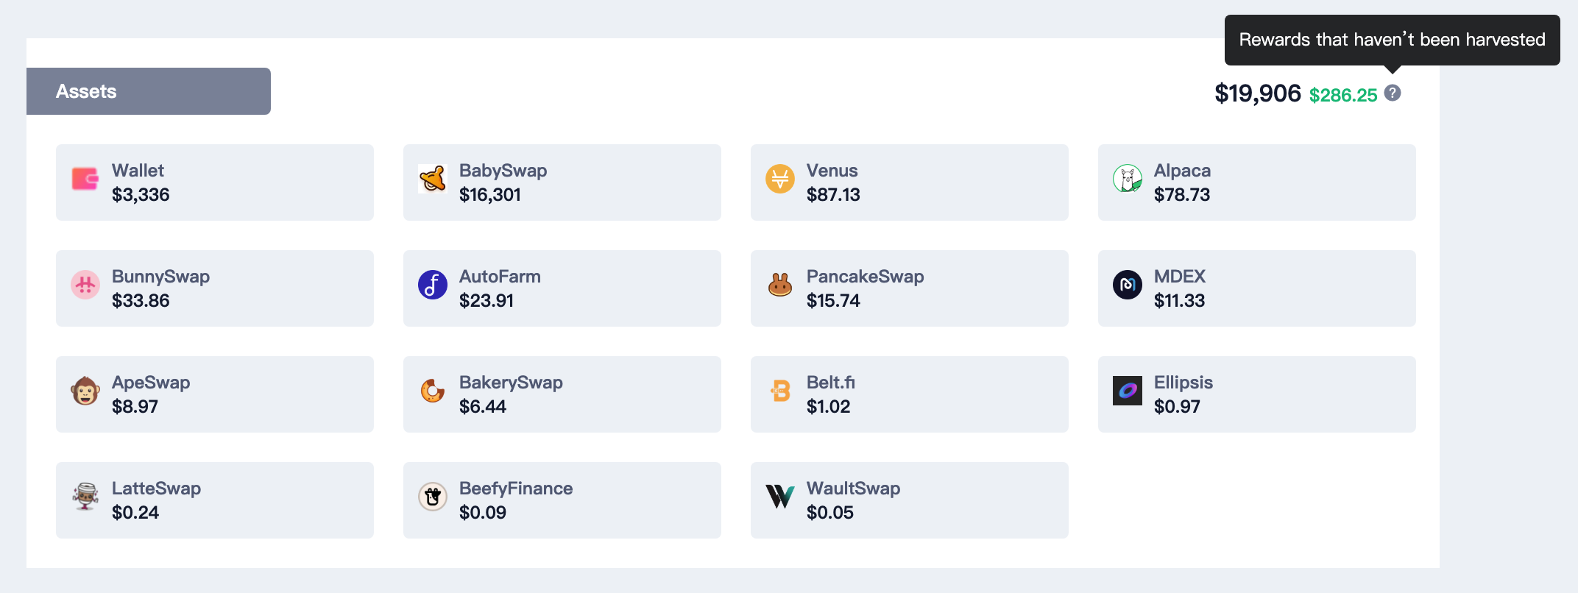Click the ApeSwap monkey icon

coord(85,391)
